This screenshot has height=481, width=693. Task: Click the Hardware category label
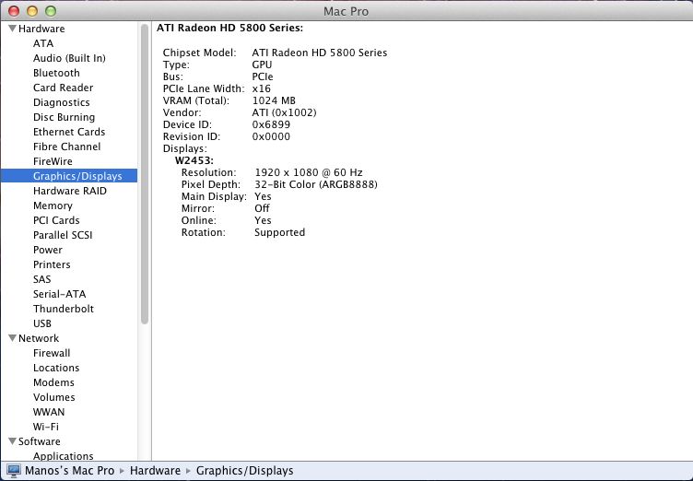click(x=41, y=29)
